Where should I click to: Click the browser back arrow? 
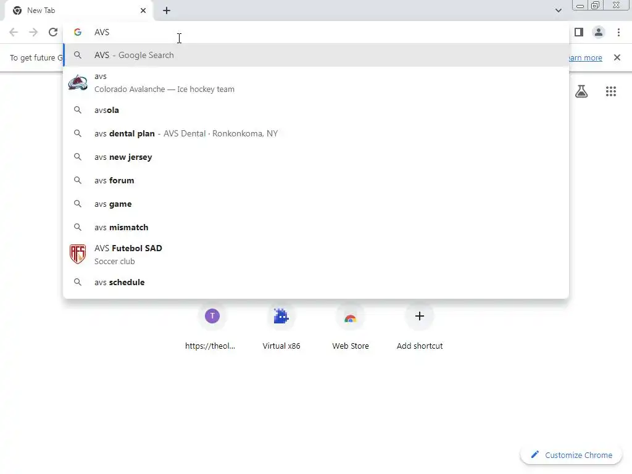[x=14, y=32]
